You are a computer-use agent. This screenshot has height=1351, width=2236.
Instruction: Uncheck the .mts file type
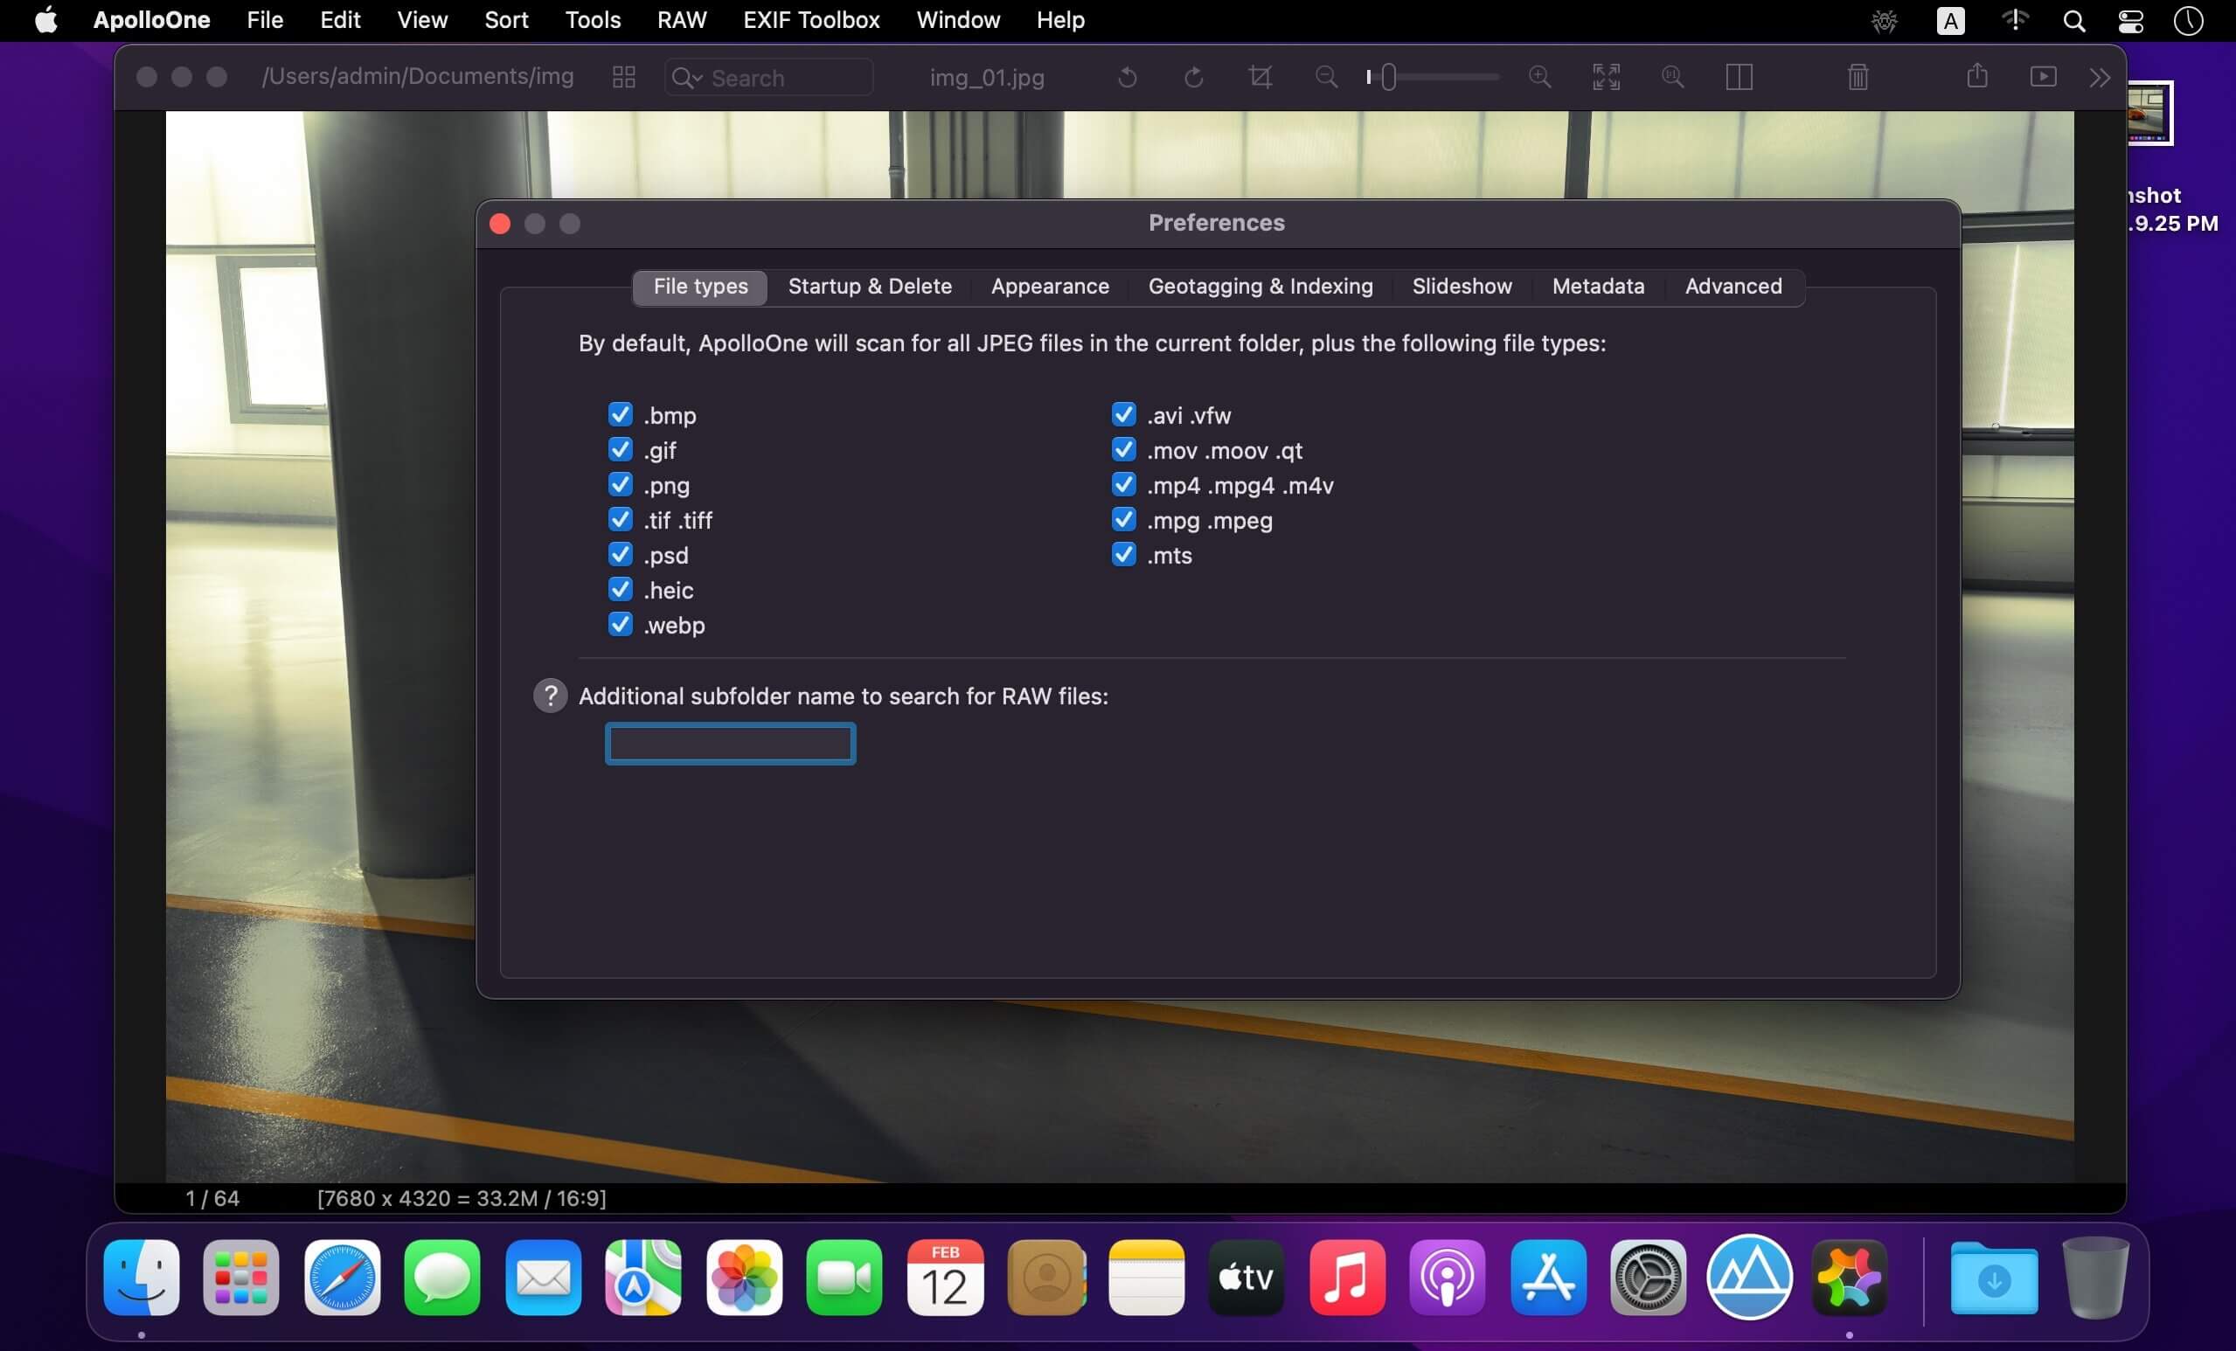tap(1123, 554)
